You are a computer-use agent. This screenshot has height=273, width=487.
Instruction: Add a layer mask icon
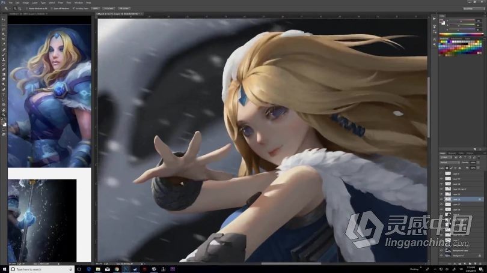pyautogui.click(x=460, y=263)
